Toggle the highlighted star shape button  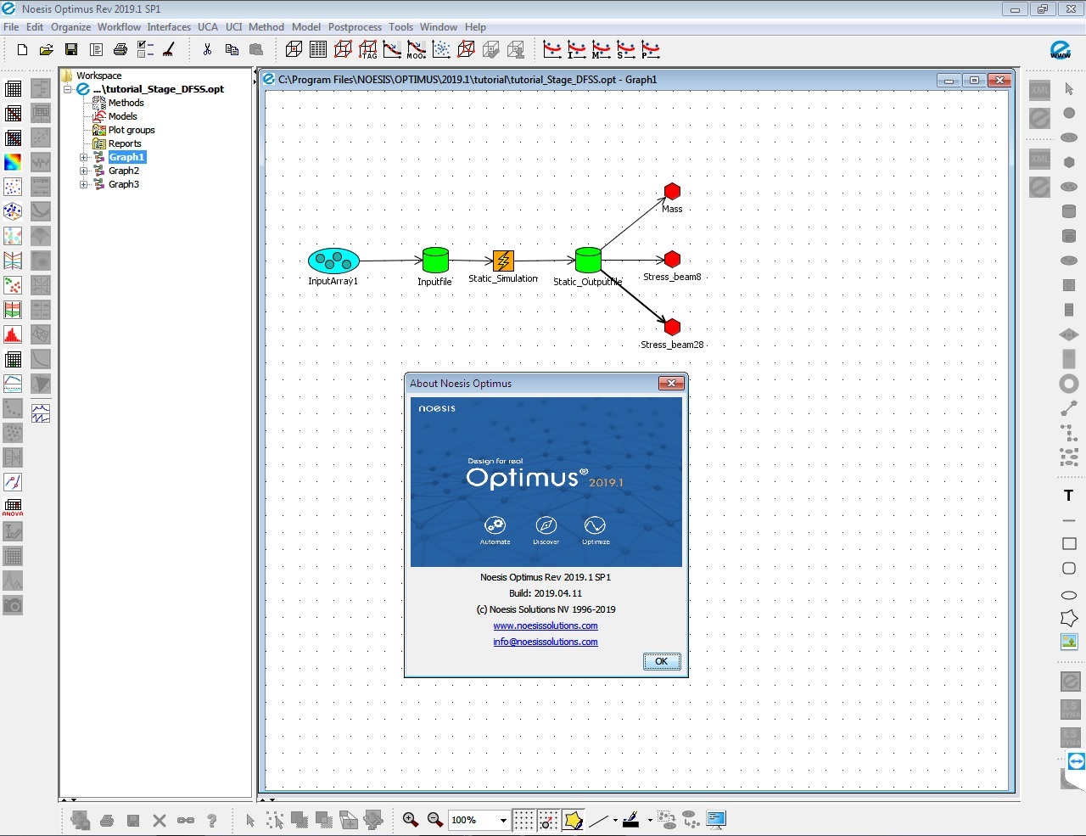coord(573,820)
